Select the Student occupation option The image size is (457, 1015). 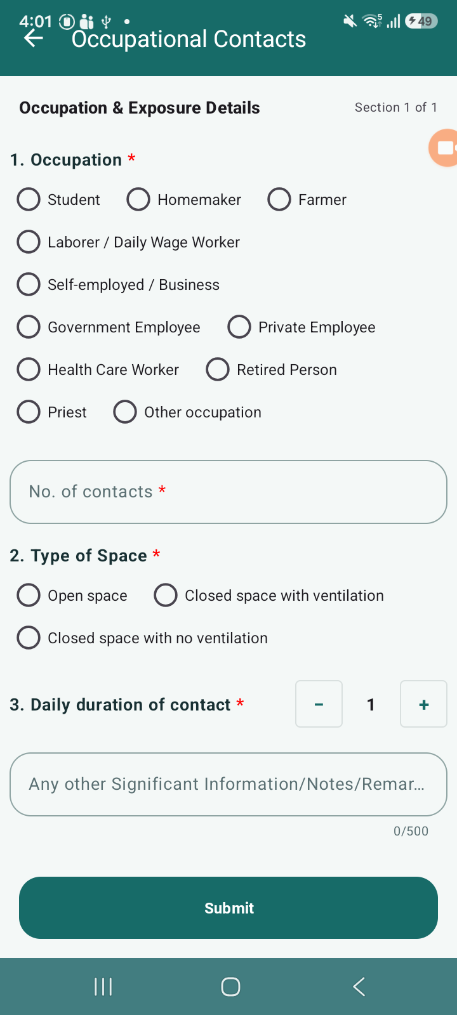[58, 199]
